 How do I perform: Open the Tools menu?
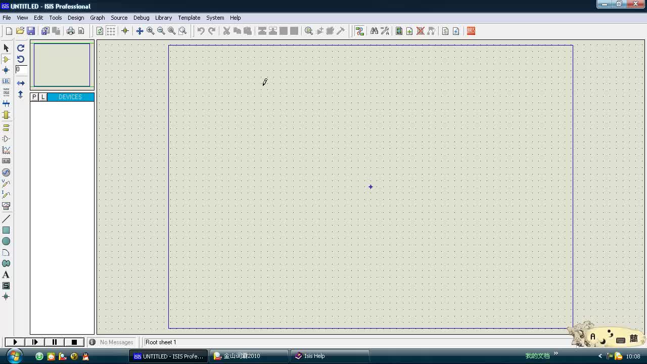point(56,18)
